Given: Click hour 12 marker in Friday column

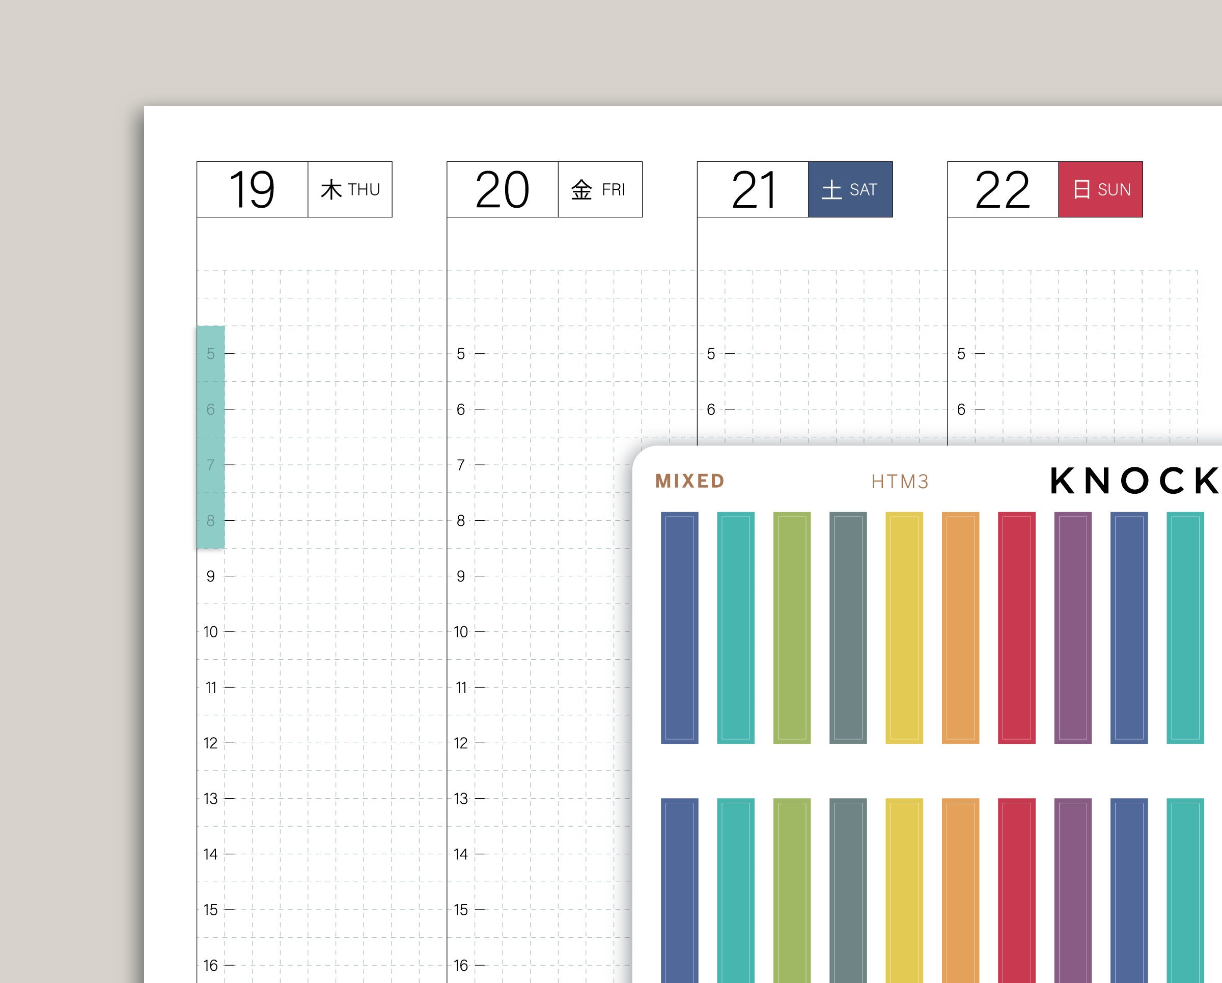Looking at the screenshot, I should click(461, 743).
